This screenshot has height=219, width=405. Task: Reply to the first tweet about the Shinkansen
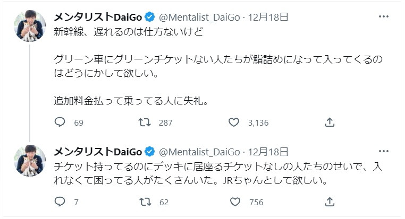pyautogui.click(x=61, y=122)
